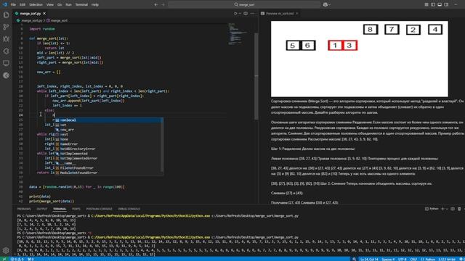Viewport: 465px width, 261px height.
Task: Select 'ModuleNotFoundError' suggestion
Action: (108, 173)
